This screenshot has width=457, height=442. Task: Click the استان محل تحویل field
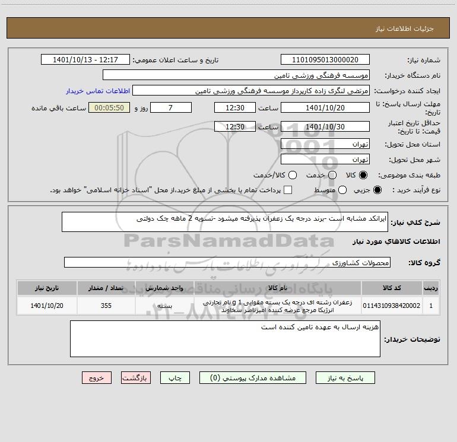[325, 144]
